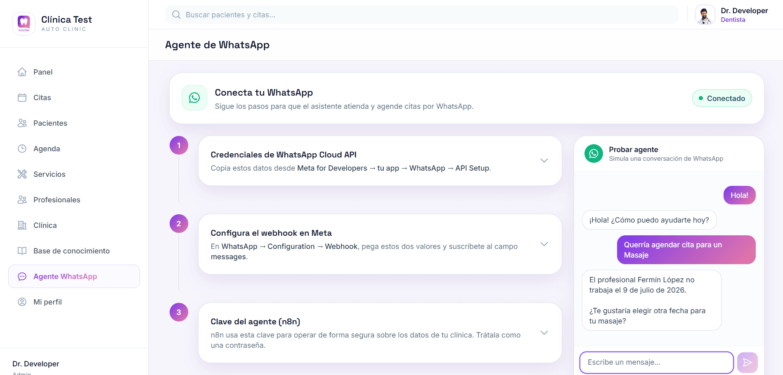The height and width of the screenshot is (375, 783).
Task: Click the Conecta tu WhatsApp heading
Action: [x=264, y=92]
